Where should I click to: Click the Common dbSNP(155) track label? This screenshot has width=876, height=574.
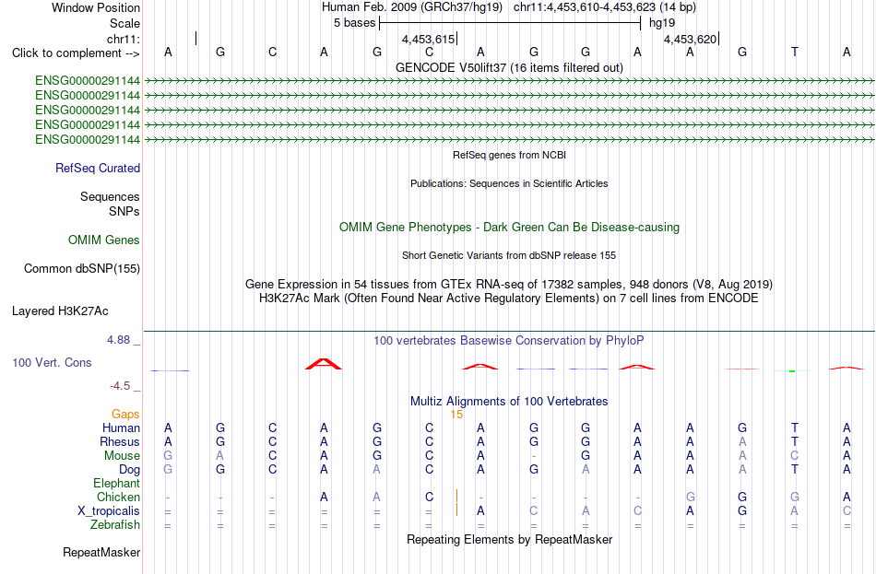click(81, 269)
